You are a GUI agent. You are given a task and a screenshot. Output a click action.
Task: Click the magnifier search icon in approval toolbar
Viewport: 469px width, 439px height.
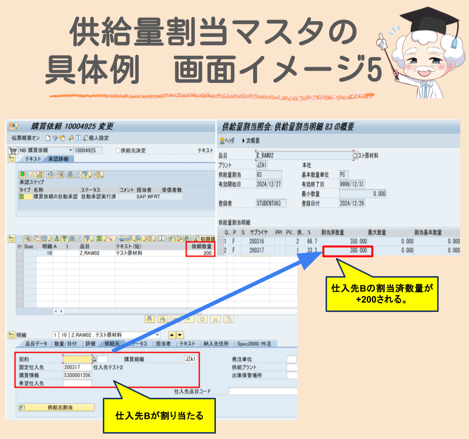60,174
